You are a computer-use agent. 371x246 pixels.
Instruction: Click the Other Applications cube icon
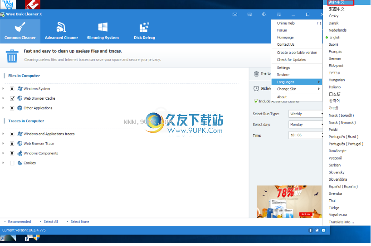click(20, 108)
